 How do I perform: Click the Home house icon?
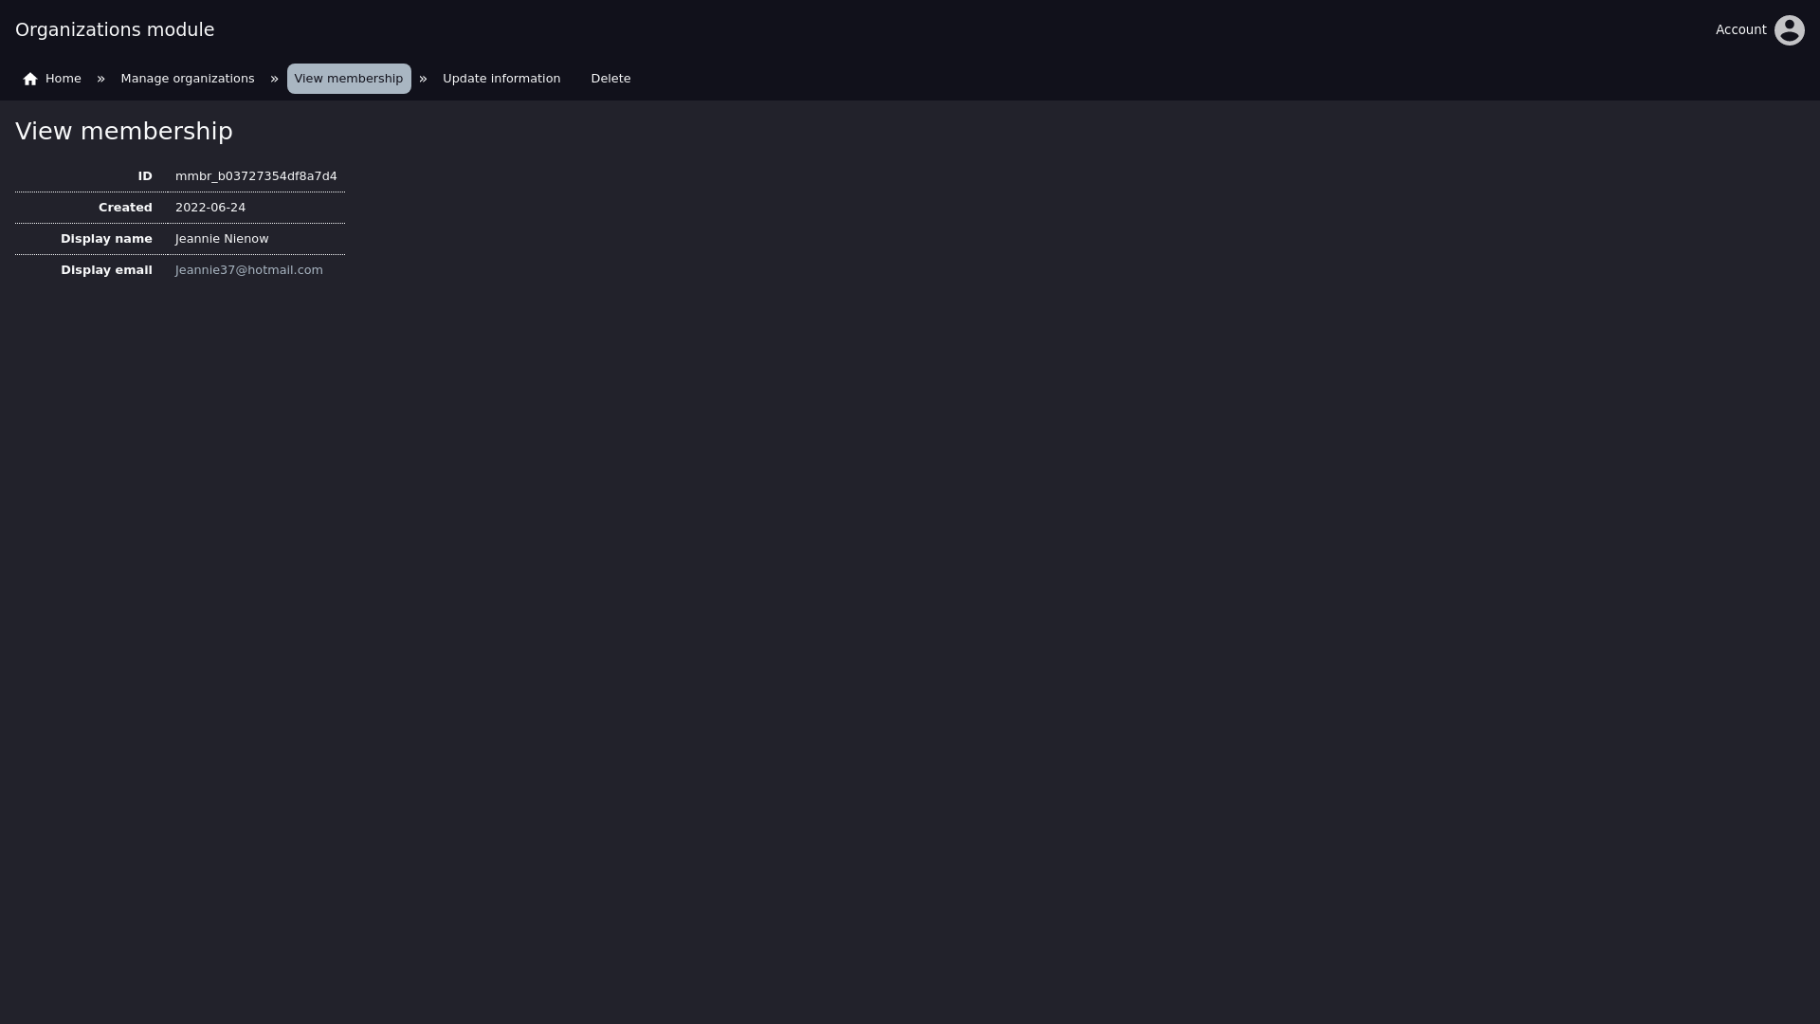pyautogui.click(x=30, y=79)
